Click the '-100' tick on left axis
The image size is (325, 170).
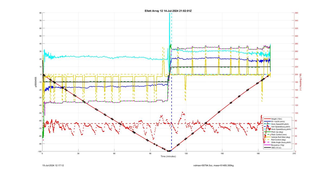39,152
